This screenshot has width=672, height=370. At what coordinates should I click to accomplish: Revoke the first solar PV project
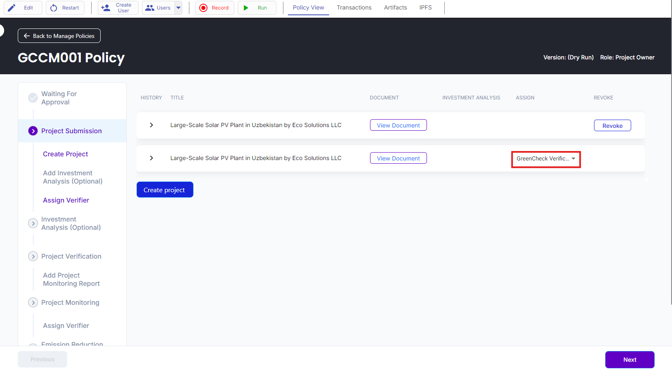[x=612, y=125]
